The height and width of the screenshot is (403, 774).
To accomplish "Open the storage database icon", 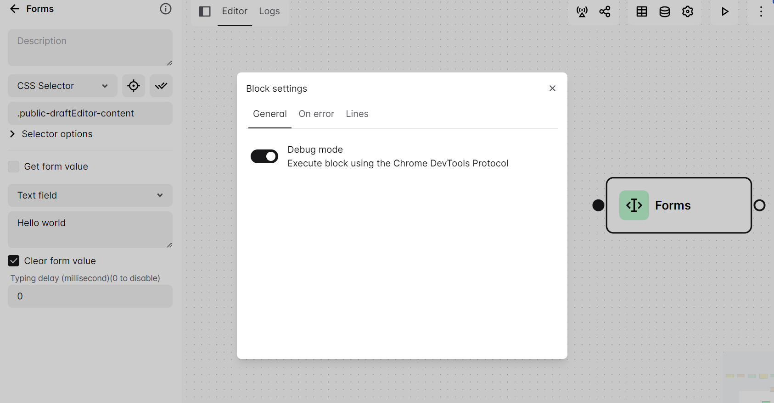I will coord(665,12).
